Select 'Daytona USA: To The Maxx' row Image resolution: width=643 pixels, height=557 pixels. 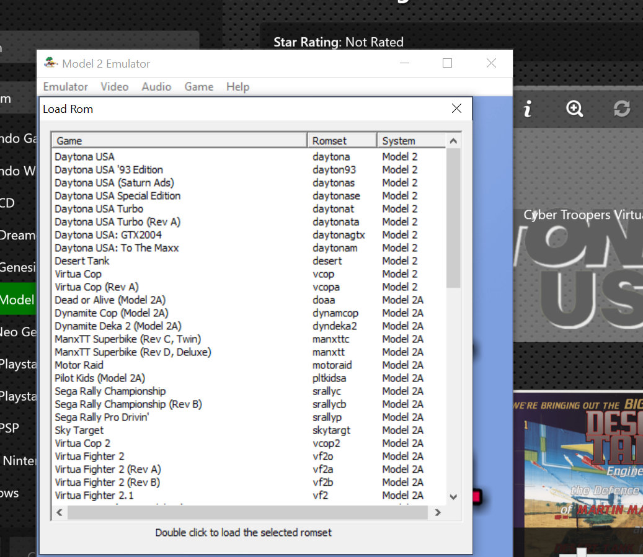click(x=249, y=248)
